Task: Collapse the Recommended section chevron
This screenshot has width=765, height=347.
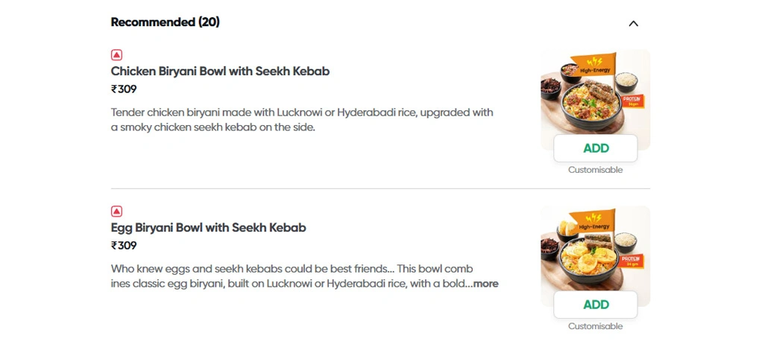Action: click(633, 23)
